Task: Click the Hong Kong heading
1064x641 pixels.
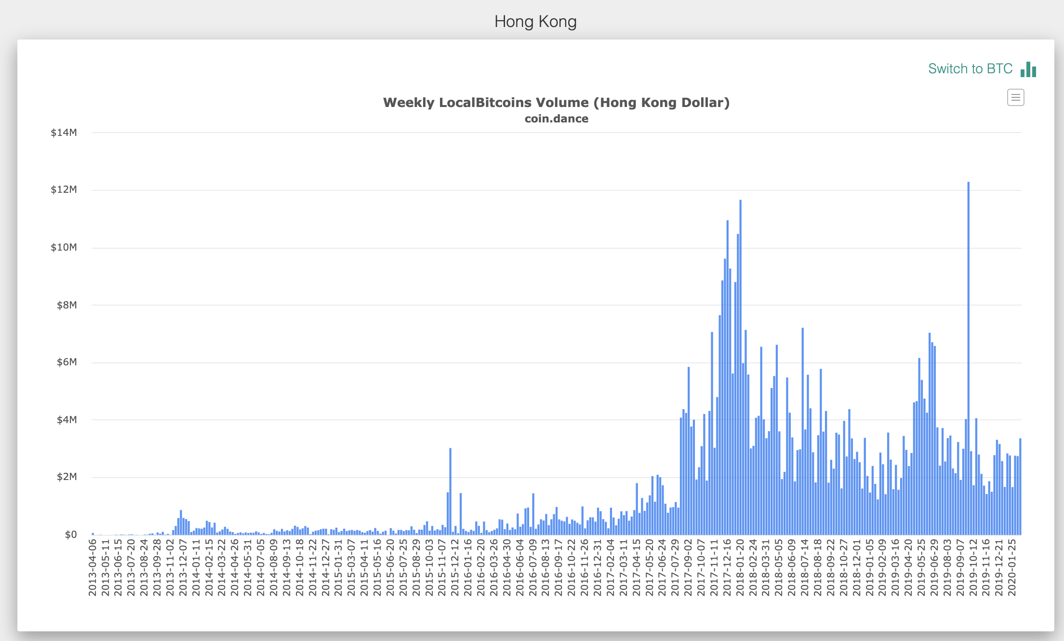Action: pyautogui.click(x=535, y=22)
